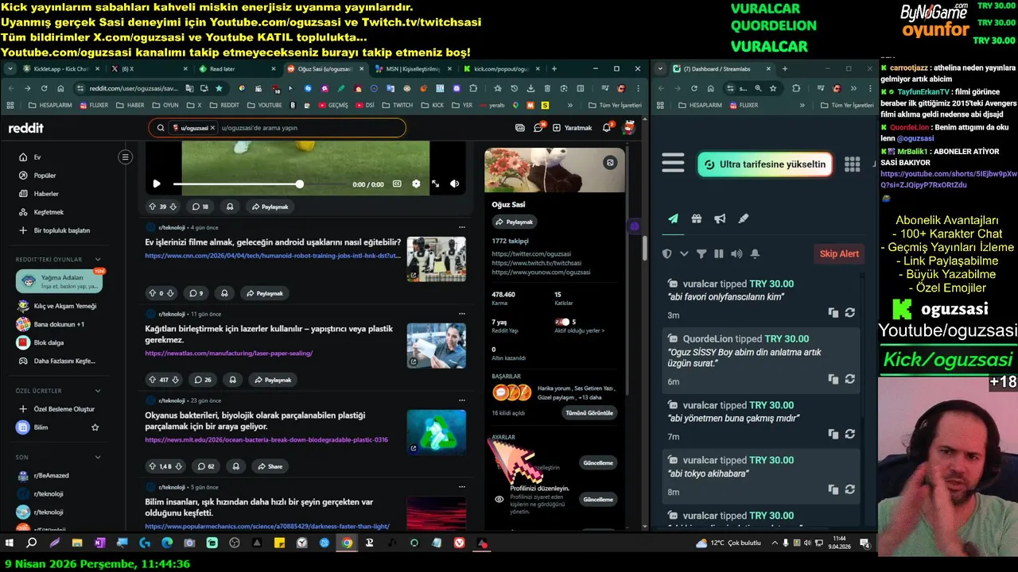
Task: Expand Reddit video to fullscreen
Action: pos(435,184)
